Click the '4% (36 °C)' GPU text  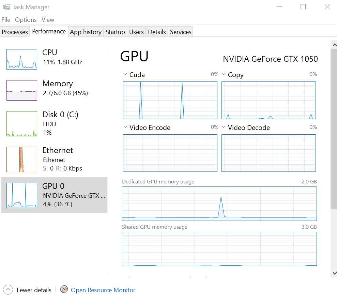(x=57, y=204)
